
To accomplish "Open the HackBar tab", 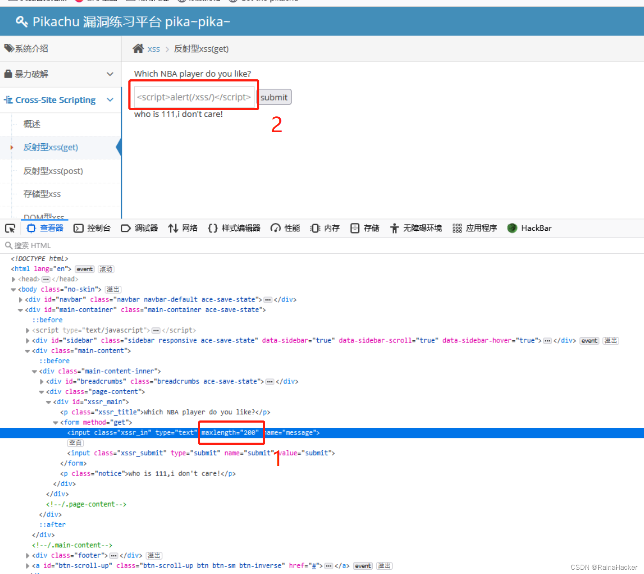I will [529, 228].
